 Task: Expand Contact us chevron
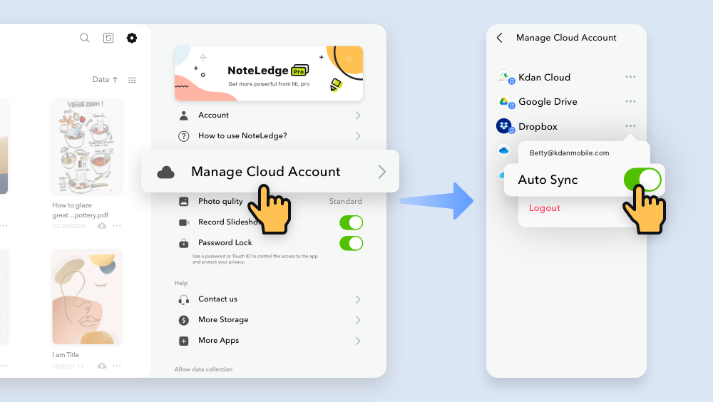[x=358, y=299]
